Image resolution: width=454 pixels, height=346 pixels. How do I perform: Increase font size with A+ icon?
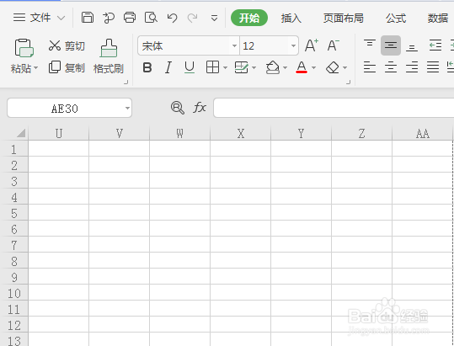pos(312,45)
